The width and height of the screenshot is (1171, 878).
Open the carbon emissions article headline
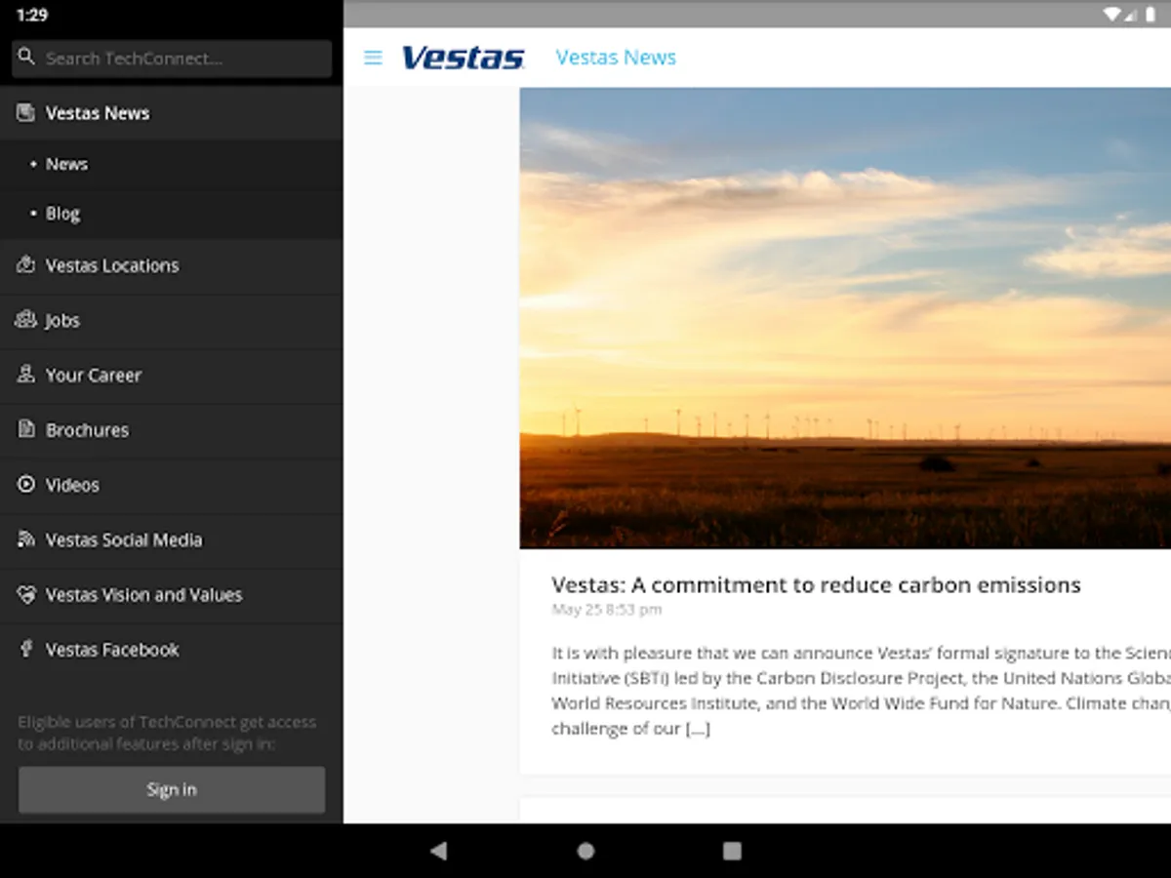coord(816,584)
